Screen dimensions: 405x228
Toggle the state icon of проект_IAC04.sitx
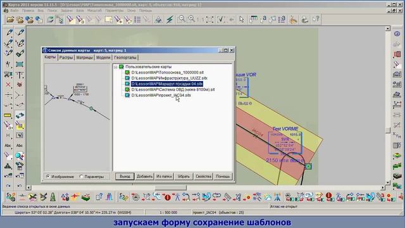[127, 95]
